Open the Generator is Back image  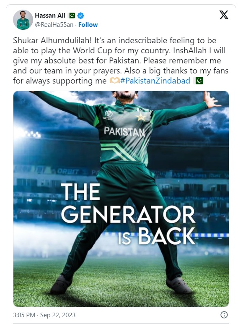point(121,199)
